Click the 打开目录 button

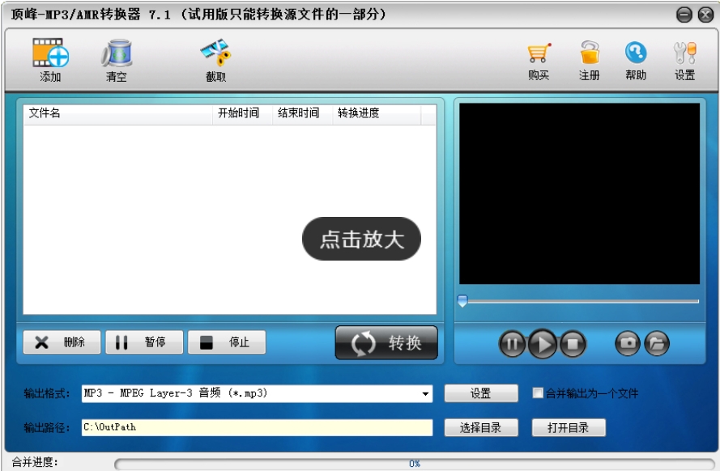pyautogui.click(x=569, y=428)
